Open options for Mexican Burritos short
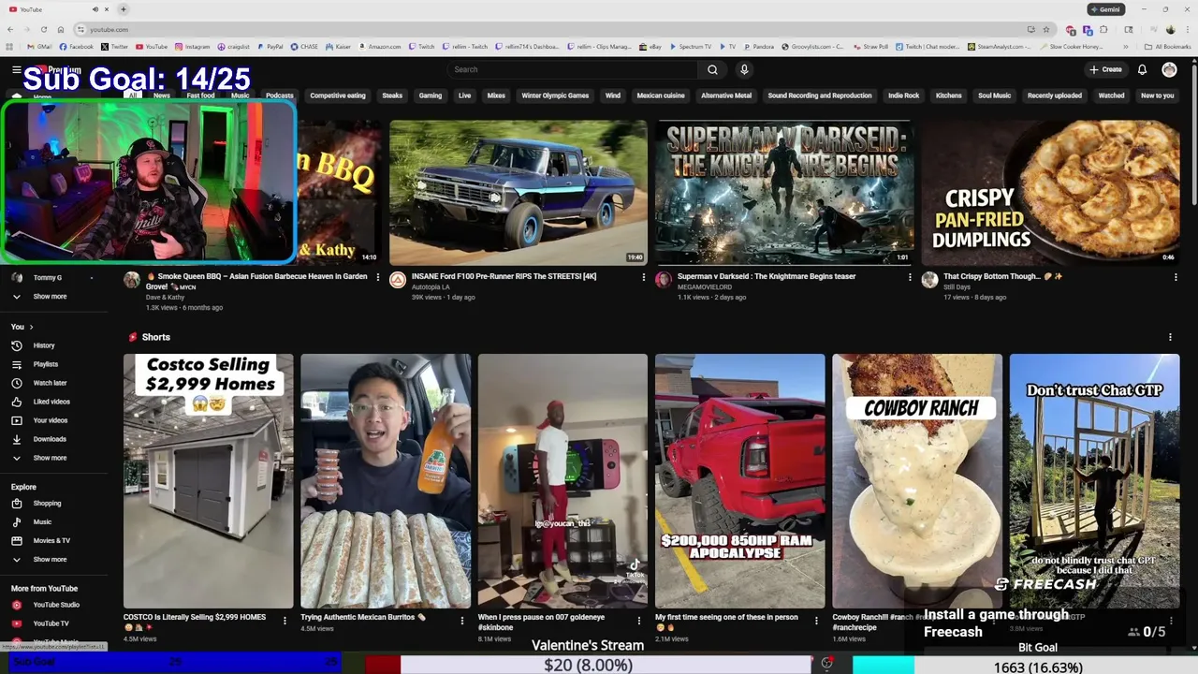Viewport: 1198px width, 674px height. (x=461, y=620)
